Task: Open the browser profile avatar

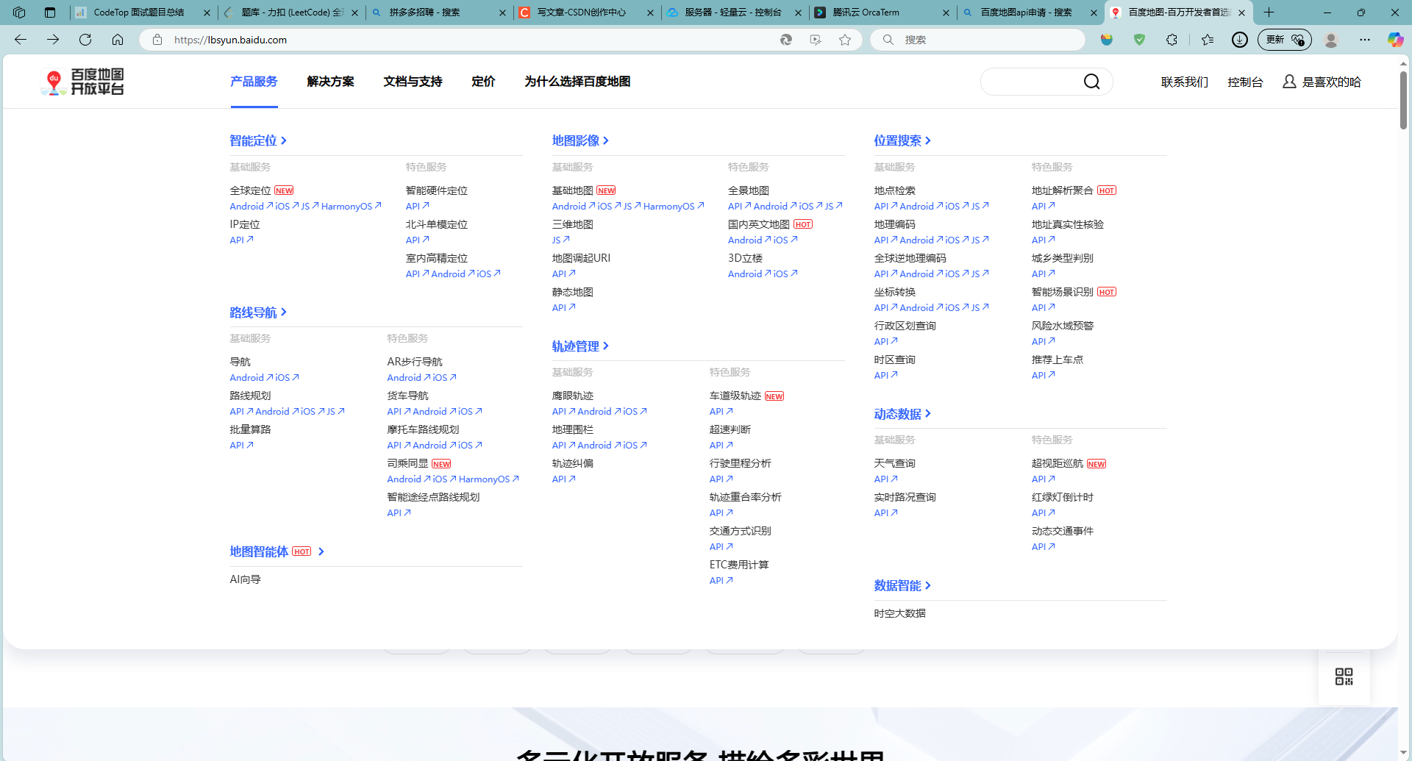Action: pos(1331,40)
